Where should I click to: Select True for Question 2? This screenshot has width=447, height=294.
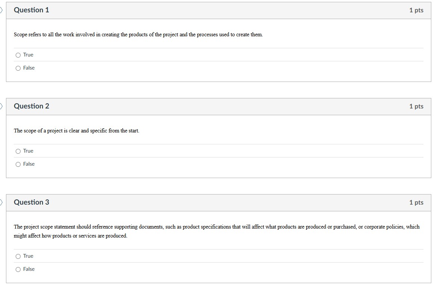pyautogui.click(x=18, y=151)
